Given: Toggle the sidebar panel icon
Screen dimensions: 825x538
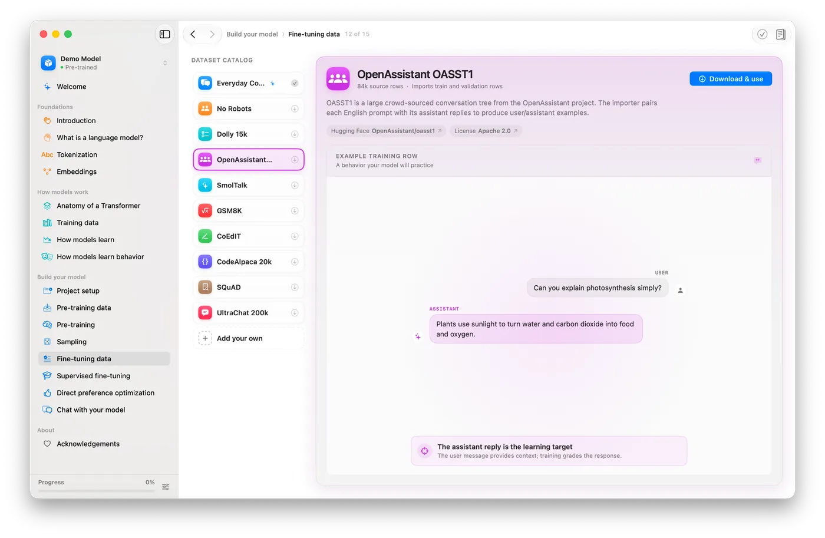Looking at the screenshot, I should [165, 34].
